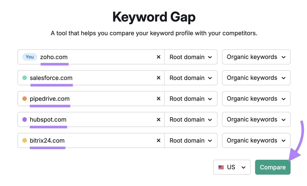Clear the salesforce.com domain field
This screenshot has width=307, height=186.
[x=159, y=78]
